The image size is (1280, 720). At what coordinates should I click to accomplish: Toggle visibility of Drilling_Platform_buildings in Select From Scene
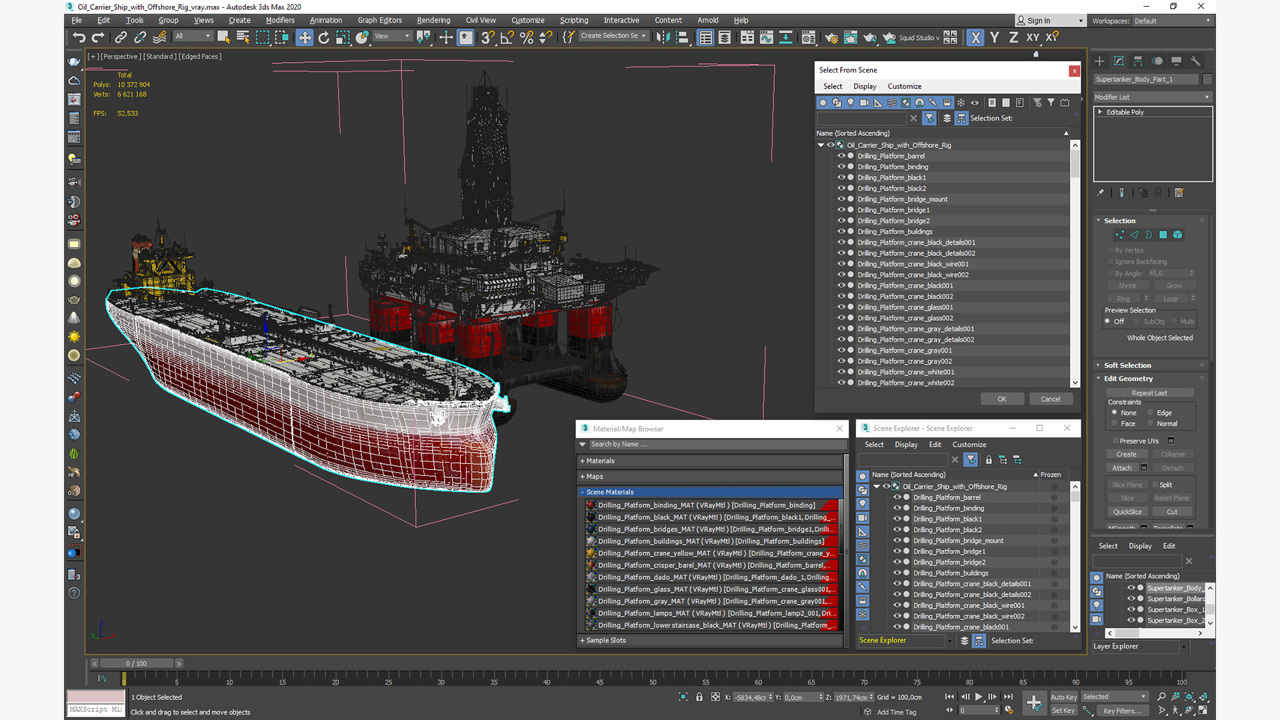841,231
